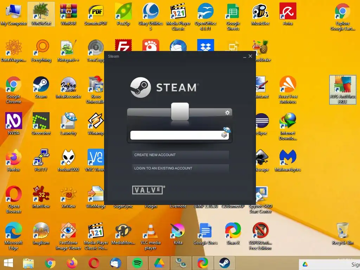This screenshot has width=360, height=270.
Task: Open Media Player Classic desktop icon
Action: coord(178,17)
